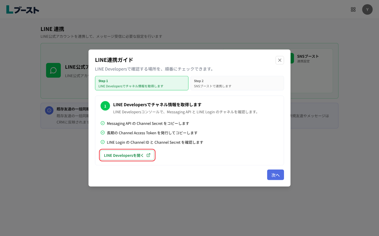Click check icon beside Messaging API Channel Secret
The image size is (379, 236).
(x=103, y=123)
